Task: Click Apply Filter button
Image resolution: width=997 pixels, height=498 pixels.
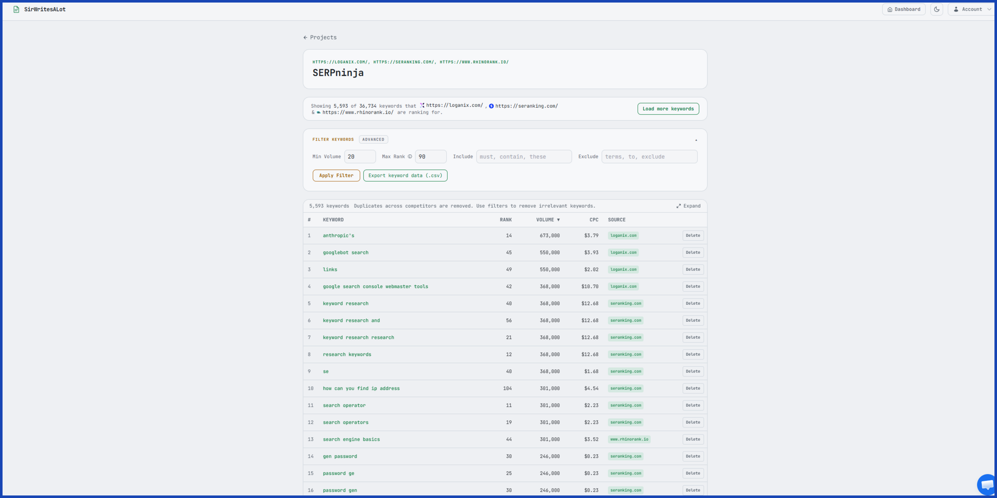Action: click(x=336, y=175)
